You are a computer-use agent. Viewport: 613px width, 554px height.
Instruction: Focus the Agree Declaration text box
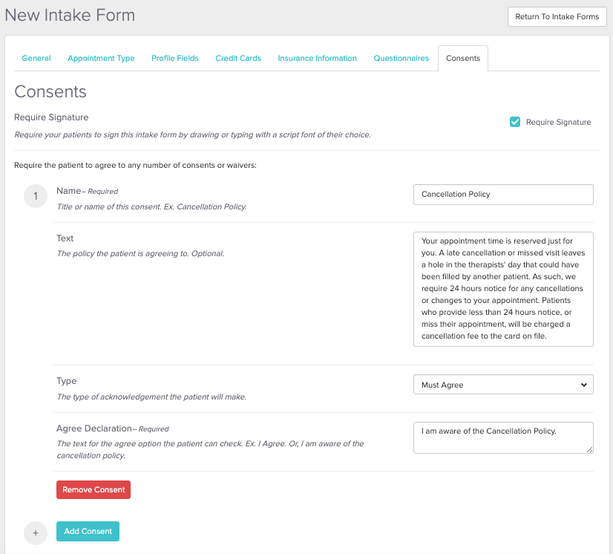pyautogui.click(x=502, y=437)
